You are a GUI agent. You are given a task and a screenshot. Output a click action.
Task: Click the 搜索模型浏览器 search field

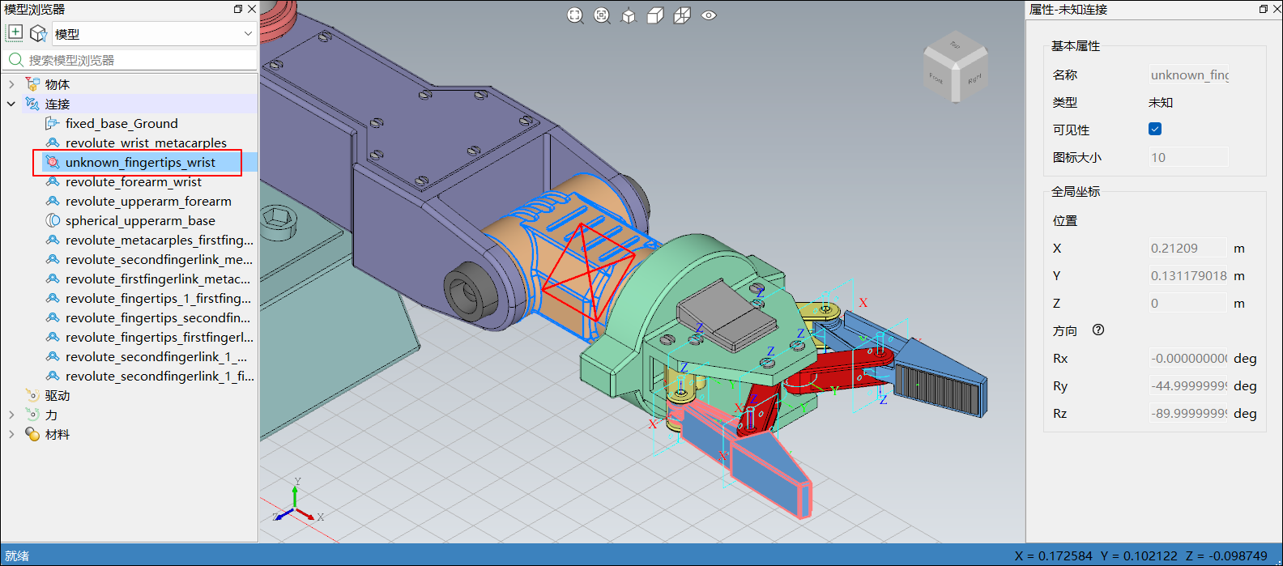tap(138, 60)
